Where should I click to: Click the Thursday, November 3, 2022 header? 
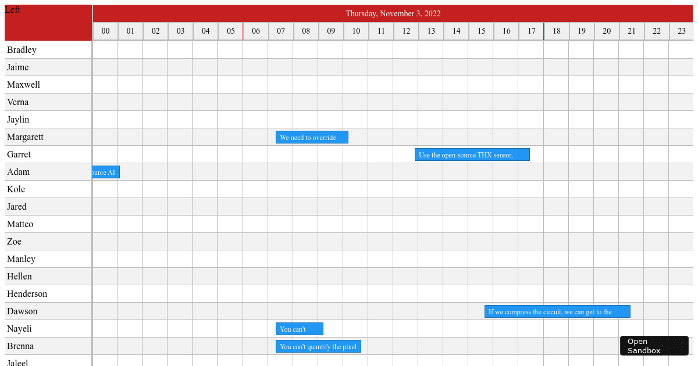tap(393, 13)
